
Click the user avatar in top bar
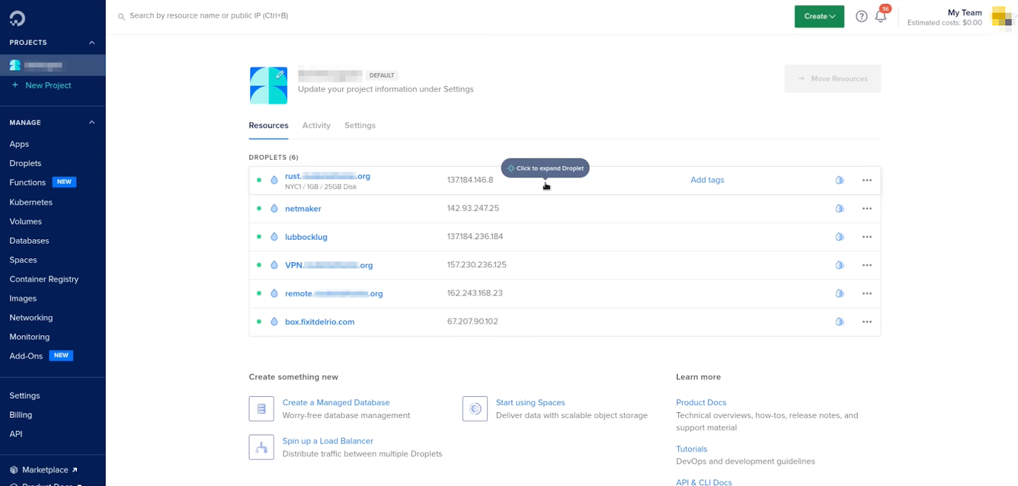point(1001,18)
